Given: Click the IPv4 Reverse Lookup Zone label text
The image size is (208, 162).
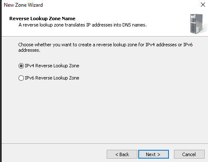Looking at the screenshot, I should [x=52, y=66].
